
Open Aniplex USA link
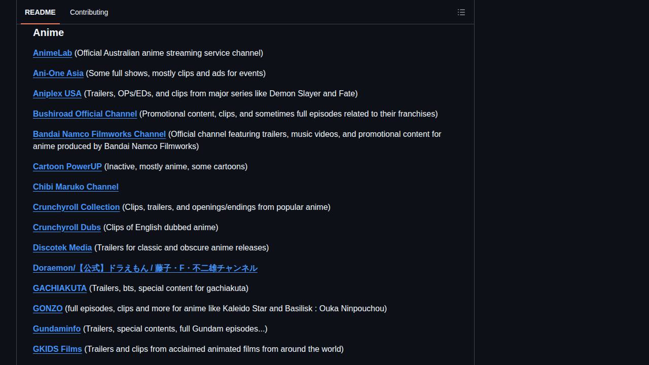pos(57,94)
